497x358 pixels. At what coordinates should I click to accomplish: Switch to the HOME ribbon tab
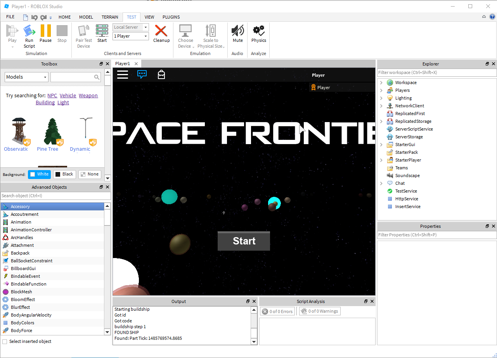click(65, 17)
